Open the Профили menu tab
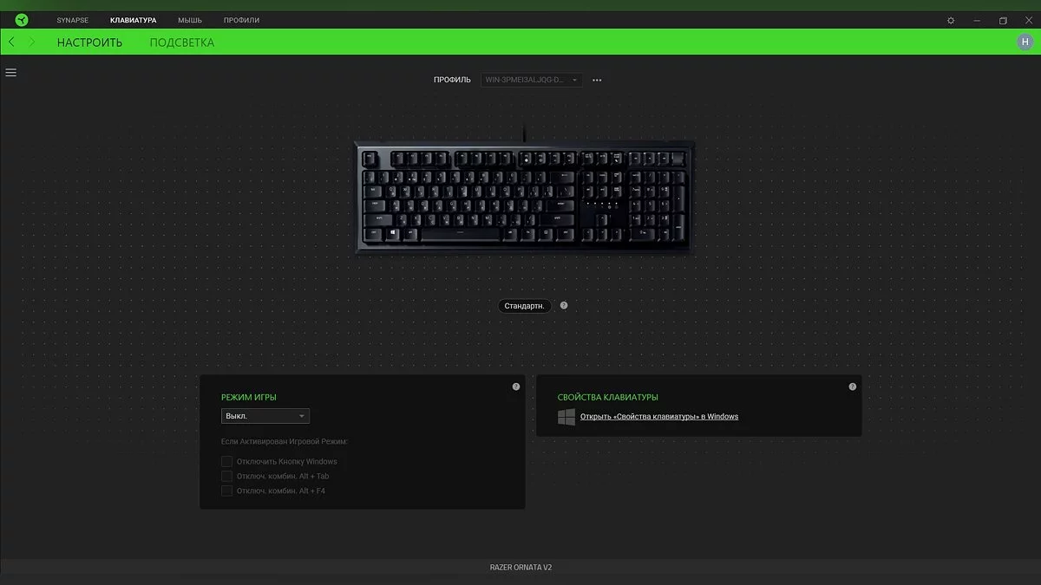Viewport: 1041px width, 585px height. click(x=241, y=20)
